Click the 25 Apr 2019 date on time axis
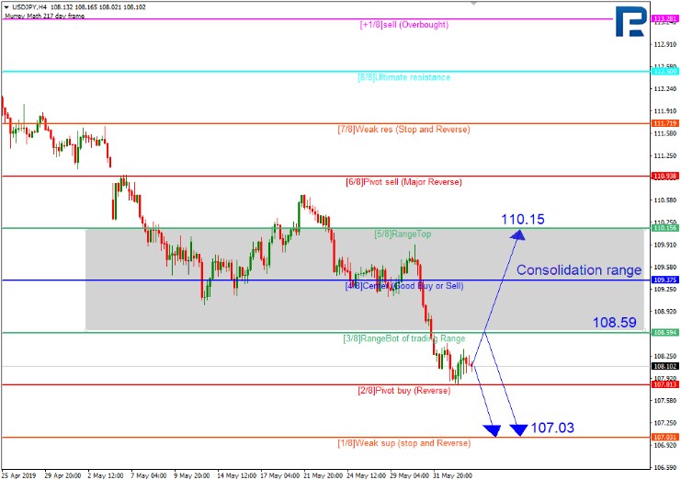The height and width of the screenshot is (480, 681). [18, 475]
